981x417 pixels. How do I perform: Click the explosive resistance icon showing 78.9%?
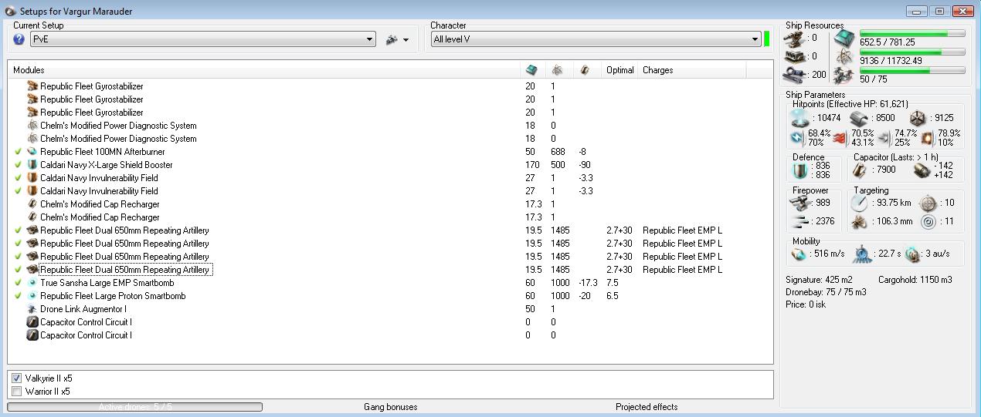click(x=927, y=138)
